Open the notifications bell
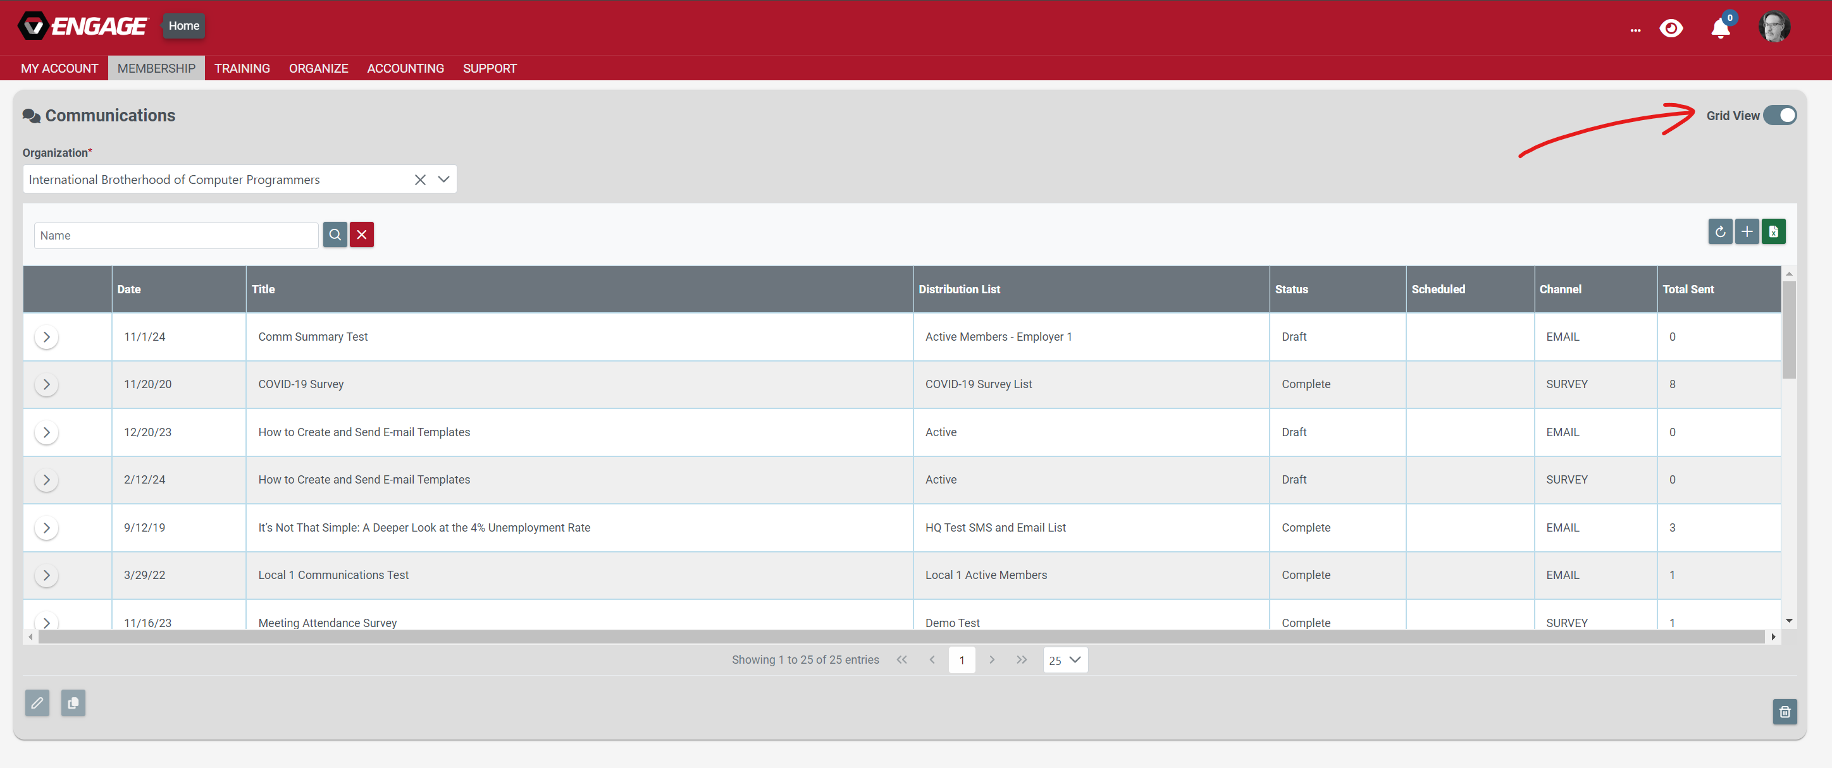1832x768 pixels. coord(1719,28)
